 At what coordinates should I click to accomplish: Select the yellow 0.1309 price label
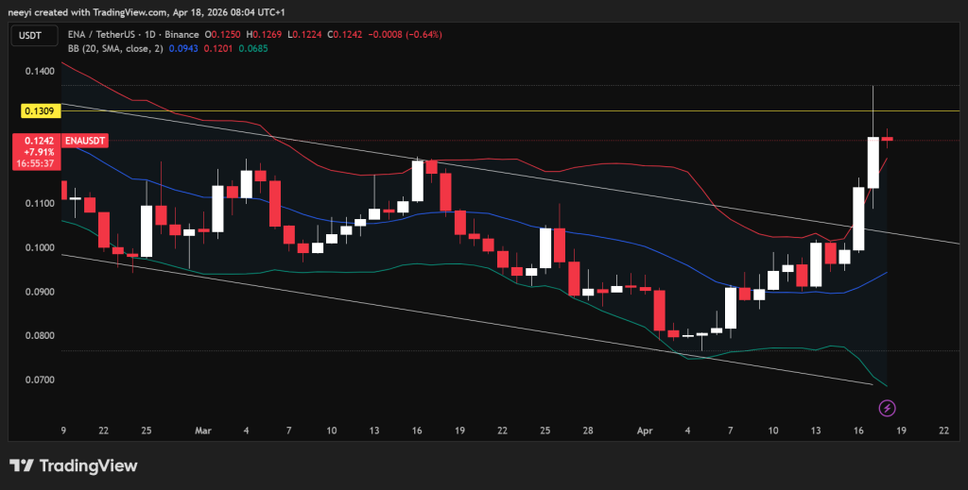(39, 110)
